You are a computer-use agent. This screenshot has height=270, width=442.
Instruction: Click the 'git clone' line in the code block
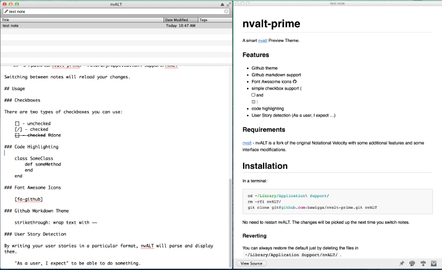(x=312, y=208)
